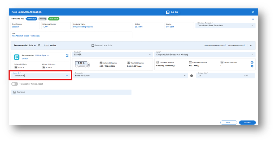Edit the Freight Rate field
275x142 pixels.
pos(225,75)
